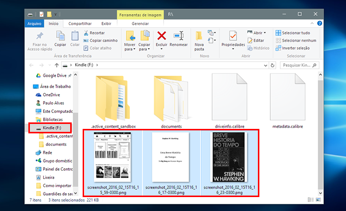The width and height of the screenshot is (346, 211).
Task: Go up one folder level
Action: pyautogui.click(x=57, y=65)
